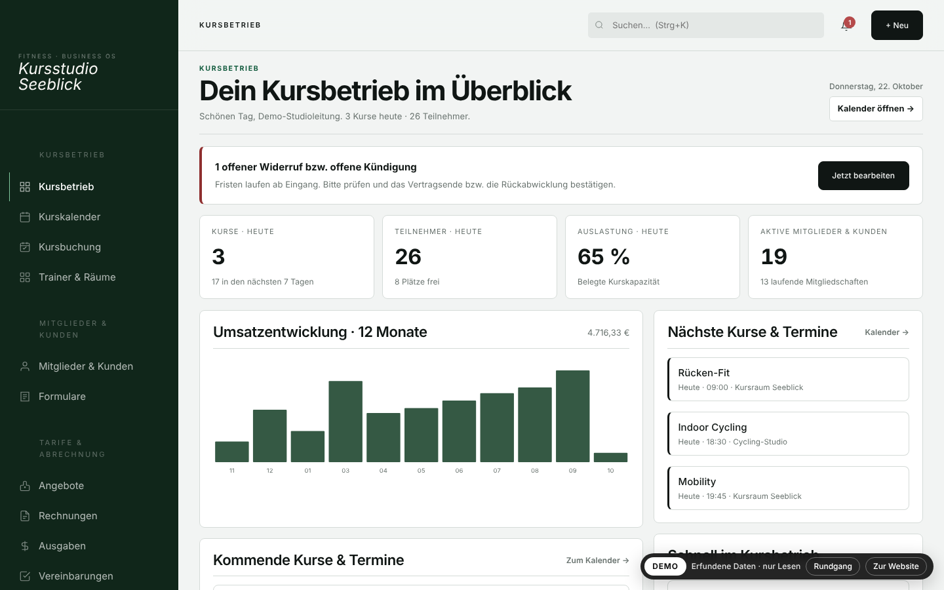The width and height of the screenshot is (944, 590).
Task: Follow the 'Kalender →' link
Action: point(886,332)
